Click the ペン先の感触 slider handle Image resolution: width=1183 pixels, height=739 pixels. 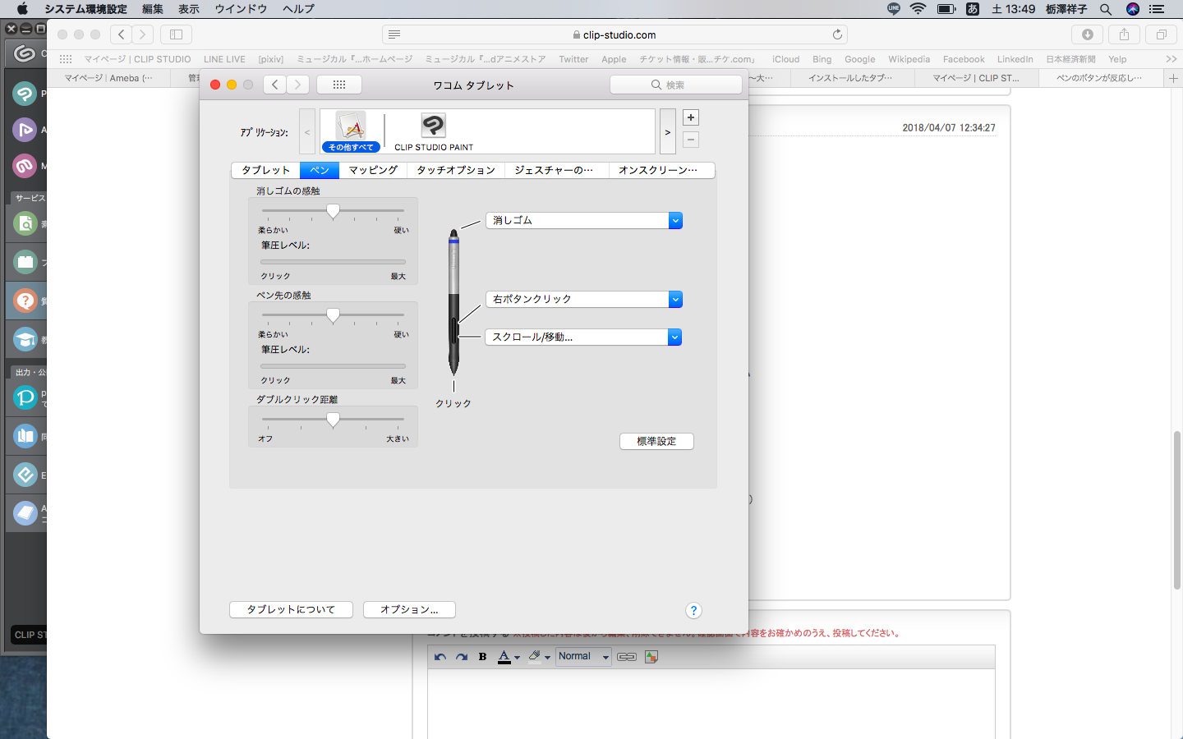pyautogui.click(x=333, y=316)
